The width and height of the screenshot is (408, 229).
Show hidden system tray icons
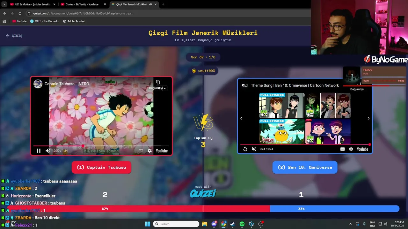(351, 224)
